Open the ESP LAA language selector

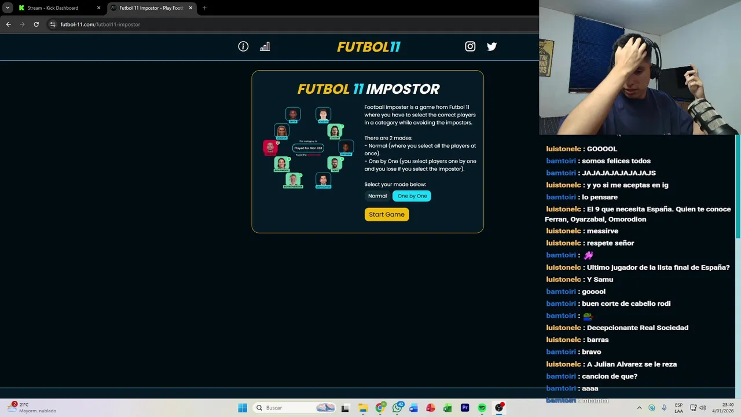(x=679, y=408)
